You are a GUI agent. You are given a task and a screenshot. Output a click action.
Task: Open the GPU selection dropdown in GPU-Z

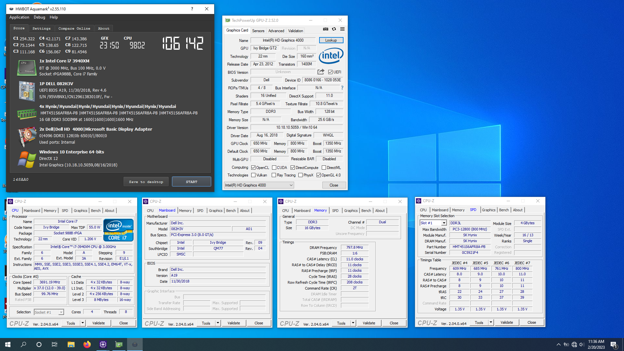[259, 185]
